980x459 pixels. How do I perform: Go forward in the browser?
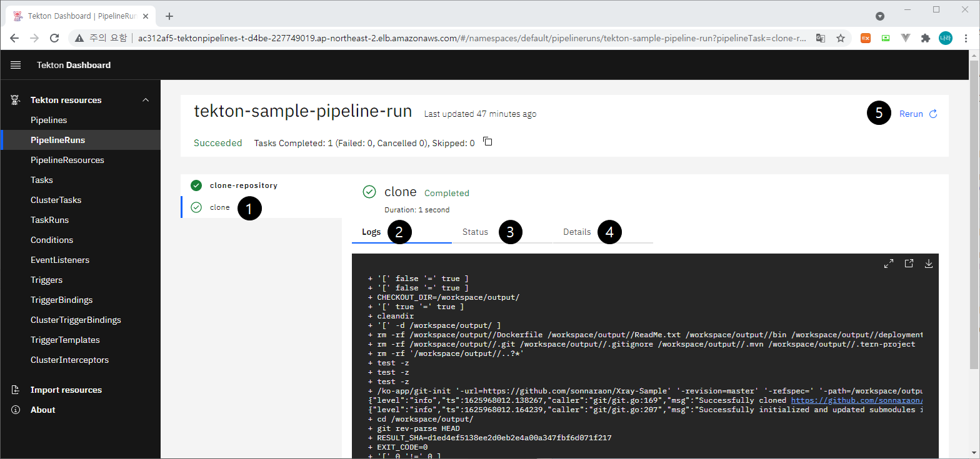[x=34, y=38]
